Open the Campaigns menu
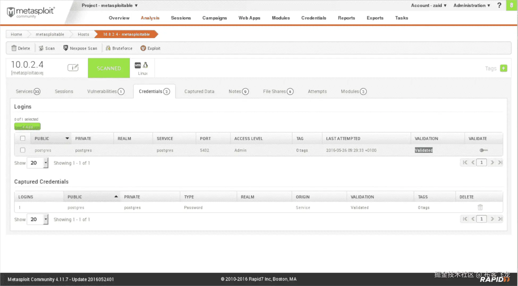Screen dimensions: 518x286 (215, 18)
